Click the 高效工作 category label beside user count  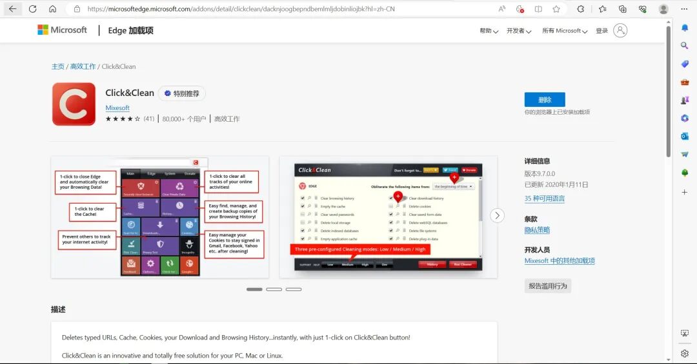[x=227, y=119]
